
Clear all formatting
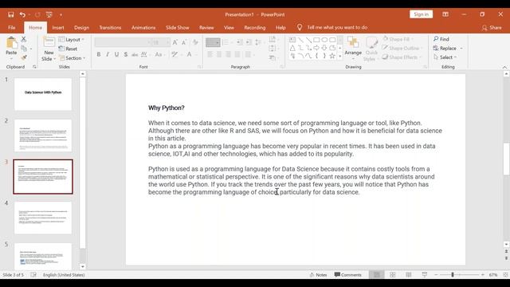[195, 42]
